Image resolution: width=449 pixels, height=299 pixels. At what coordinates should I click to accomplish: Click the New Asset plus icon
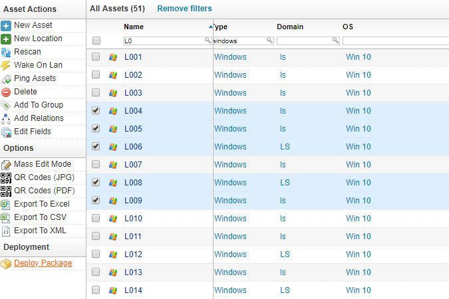click(x=6, y=25)
